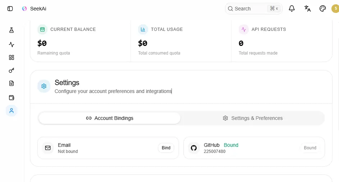Click Total requests made text
The image size is (339, 182).
click(258, 53)
